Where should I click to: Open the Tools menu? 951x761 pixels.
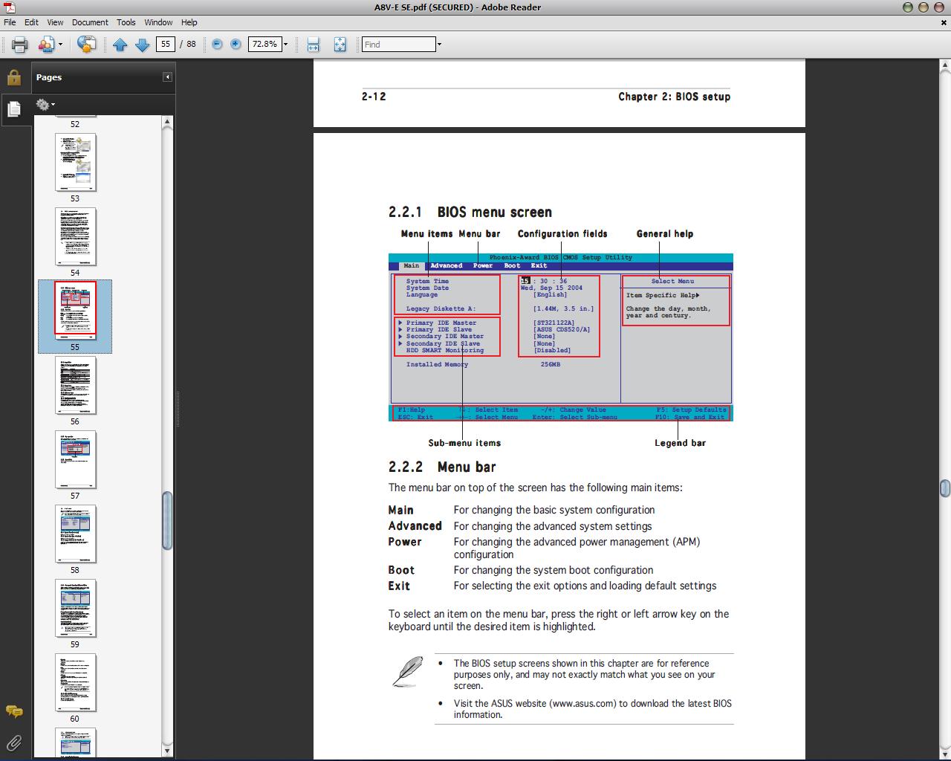click(x=126, y=22)
